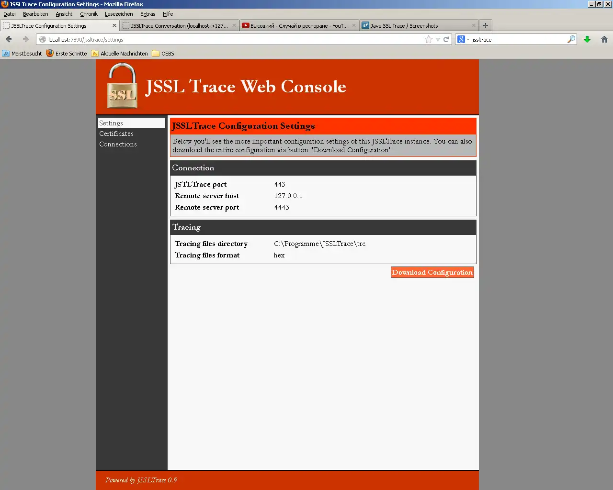Viewport: 613px width, 490px height.
Task: Open the Hilfe menu
Action: pos(168,14)
